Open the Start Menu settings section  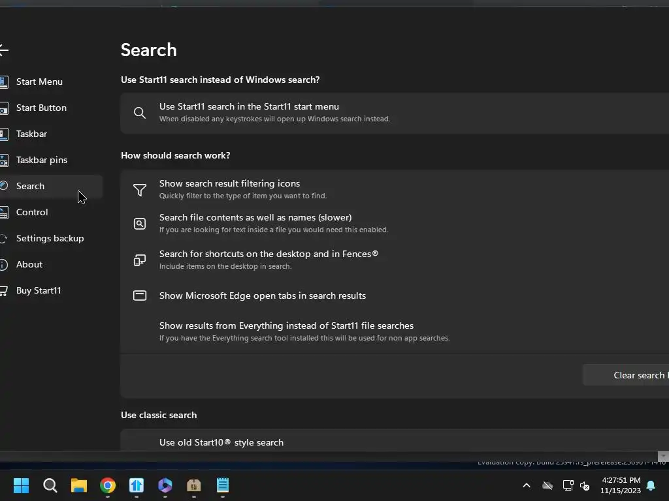[39, 82]
